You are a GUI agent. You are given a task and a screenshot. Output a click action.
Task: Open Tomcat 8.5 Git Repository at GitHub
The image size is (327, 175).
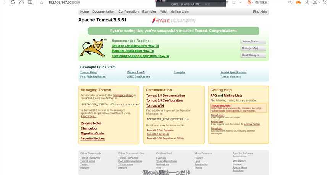pos(165,138)
